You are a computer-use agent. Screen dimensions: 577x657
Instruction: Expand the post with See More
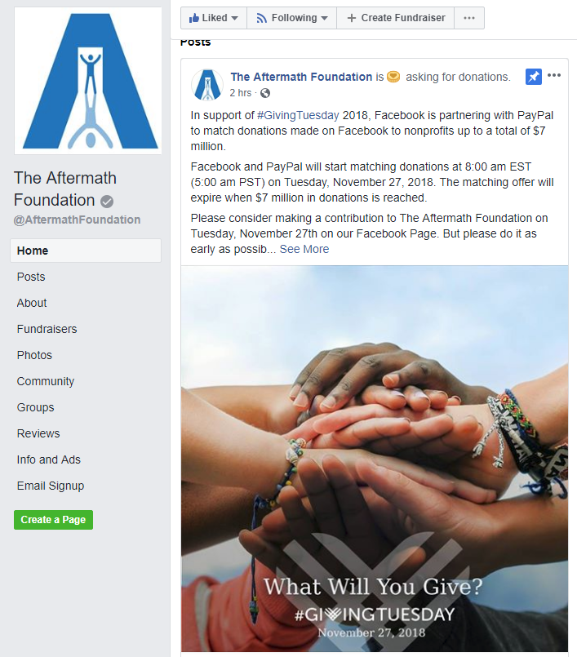pos(304,249)
